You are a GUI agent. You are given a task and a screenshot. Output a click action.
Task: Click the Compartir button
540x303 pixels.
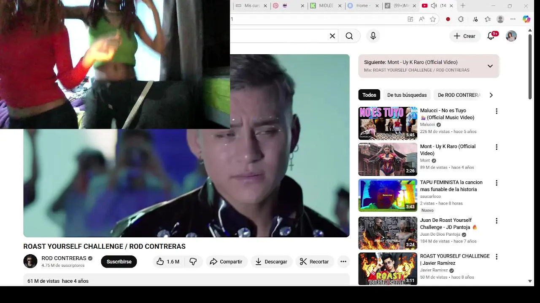coord(226,262)
